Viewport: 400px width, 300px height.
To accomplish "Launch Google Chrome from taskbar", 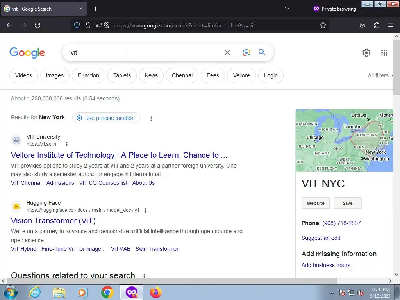I will [107, 292].
